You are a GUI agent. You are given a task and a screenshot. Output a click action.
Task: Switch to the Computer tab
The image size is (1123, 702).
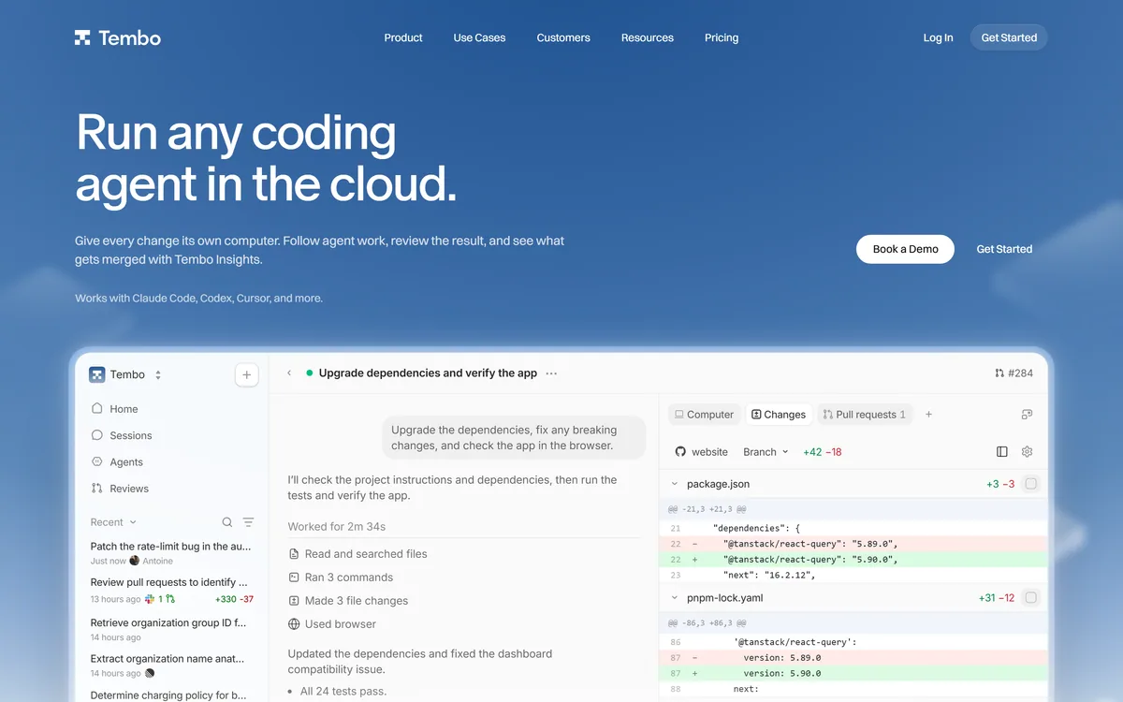pos(705,414)
